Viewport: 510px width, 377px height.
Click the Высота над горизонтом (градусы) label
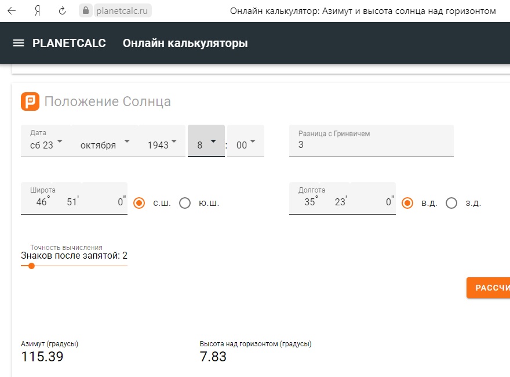(x=256, y=344)
